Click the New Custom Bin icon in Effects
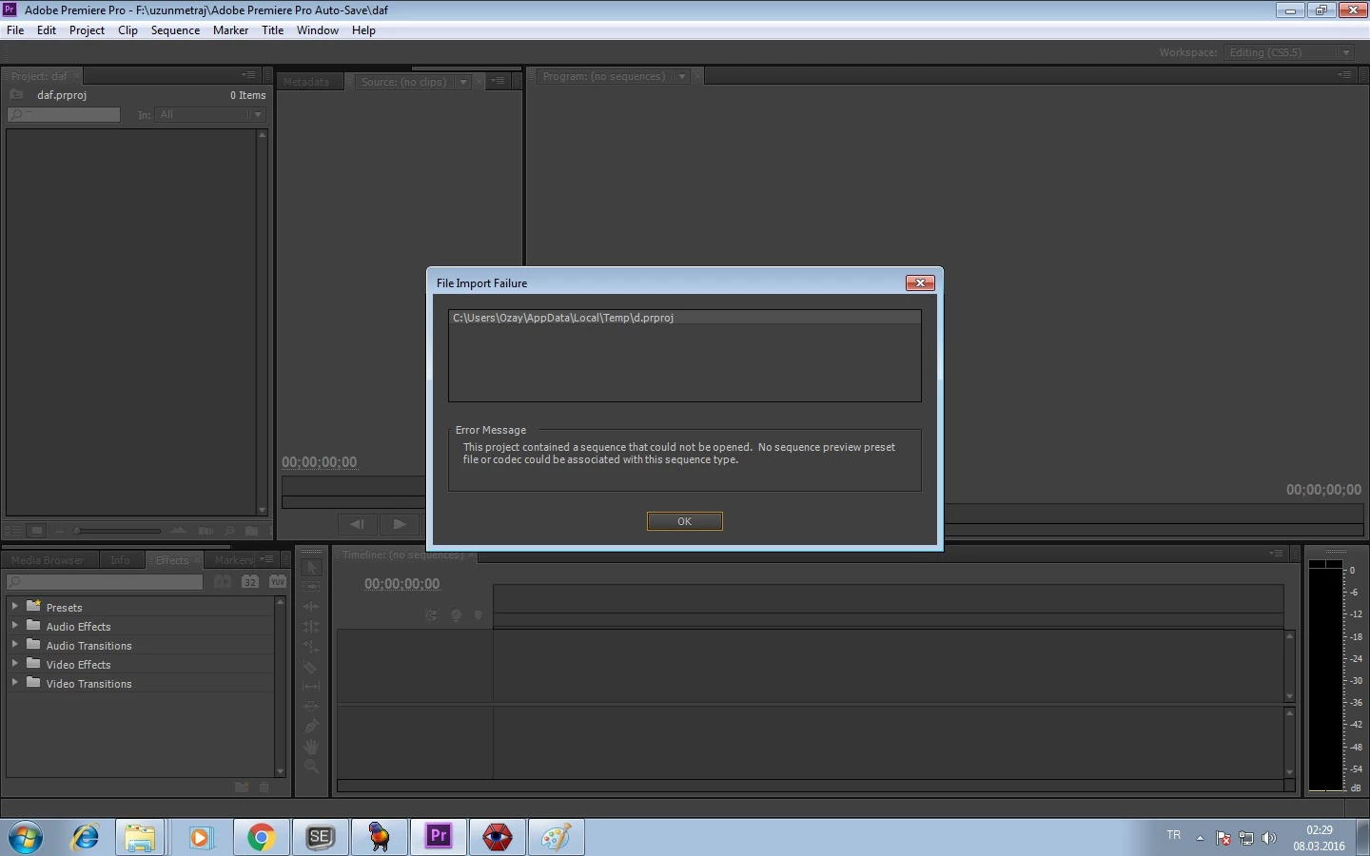Viewport: 1370px width, 856px height. pos(242,787)
